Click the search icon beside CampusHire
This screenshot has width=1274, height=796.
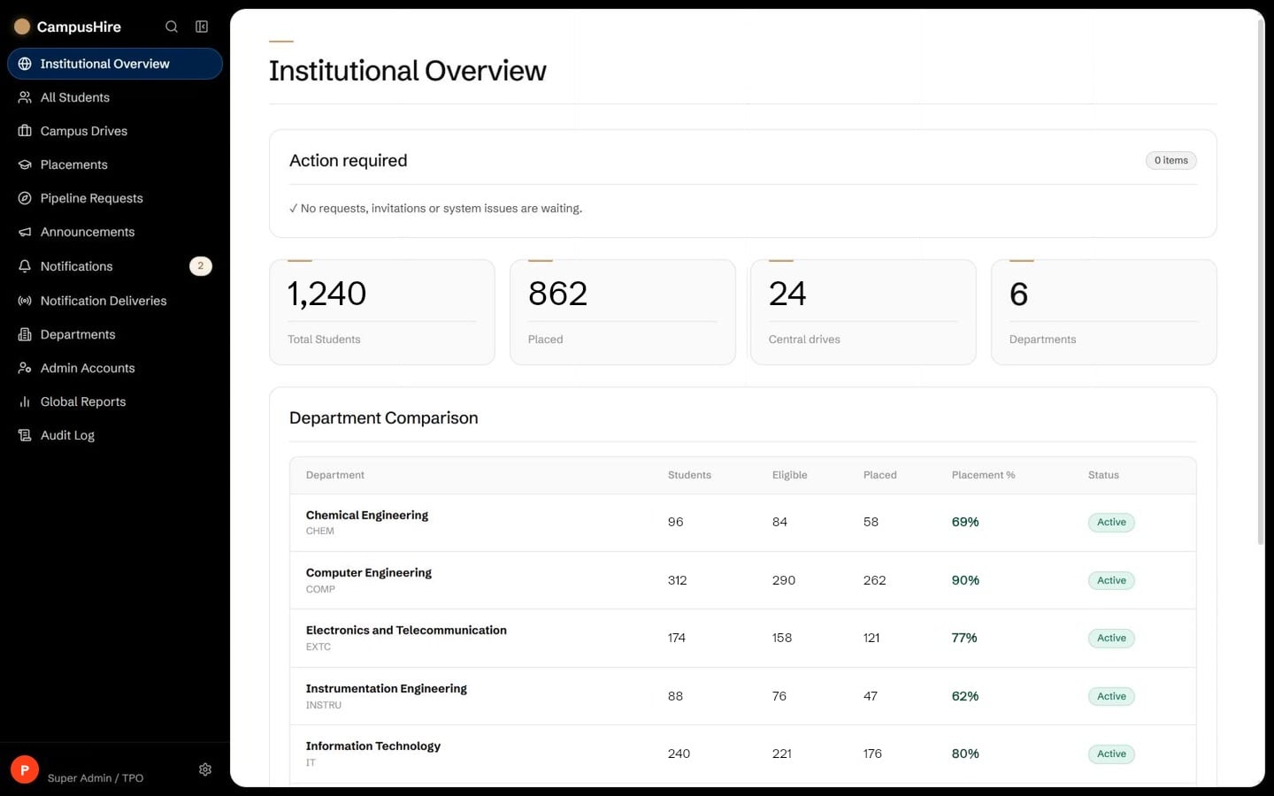[x=172, y=27]
